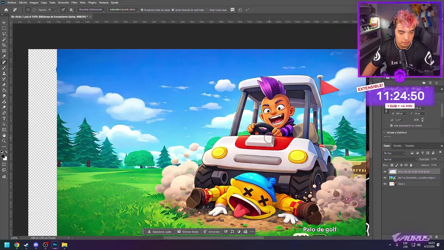The height and width of the screenshot is (250, 444).
Task: Toggle width-height link chain icon
Action: tap(386, 111)
